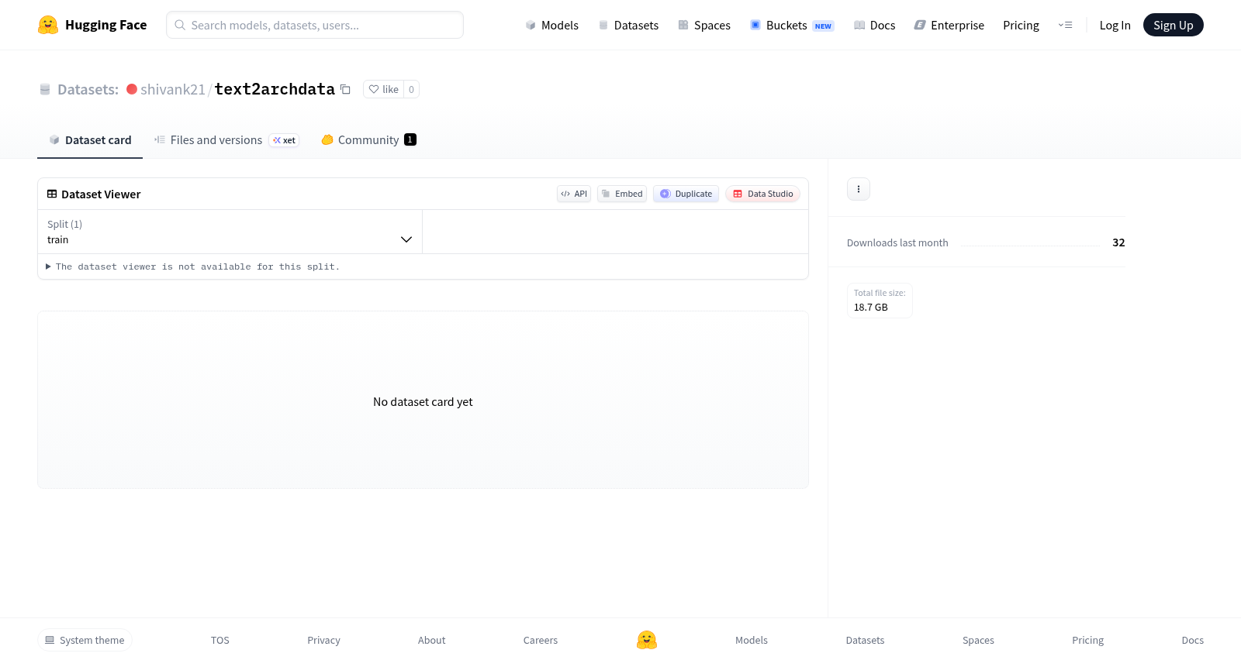The width and height of the screenshot is (1241, 667).
Task: Switch to the Community tab
Action: tap(368, 140)
